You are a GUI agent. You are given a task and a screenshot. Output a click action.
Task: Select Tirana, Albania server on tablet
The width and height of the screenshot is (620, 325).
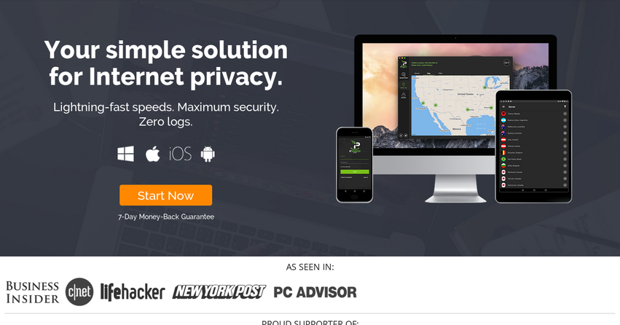coord(534,114)
